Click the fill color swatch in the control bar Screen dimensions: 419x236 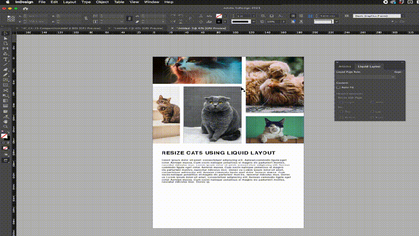(219, 16)
